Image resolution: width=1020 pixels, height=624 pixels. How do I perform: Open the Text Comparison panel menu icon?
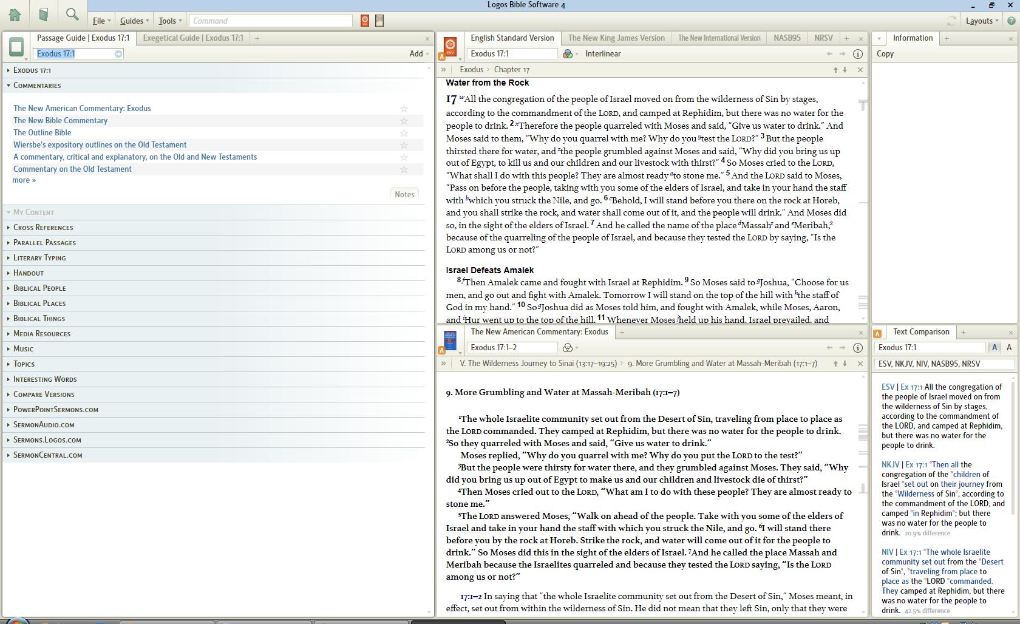(878, 333)
